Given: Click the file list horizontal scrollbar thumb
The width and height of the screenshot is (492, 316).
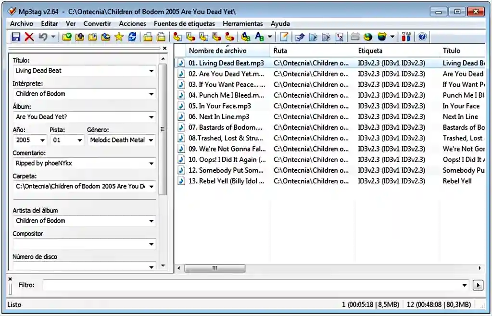Looking at the screenshot, I should click(x=215, y=268).
